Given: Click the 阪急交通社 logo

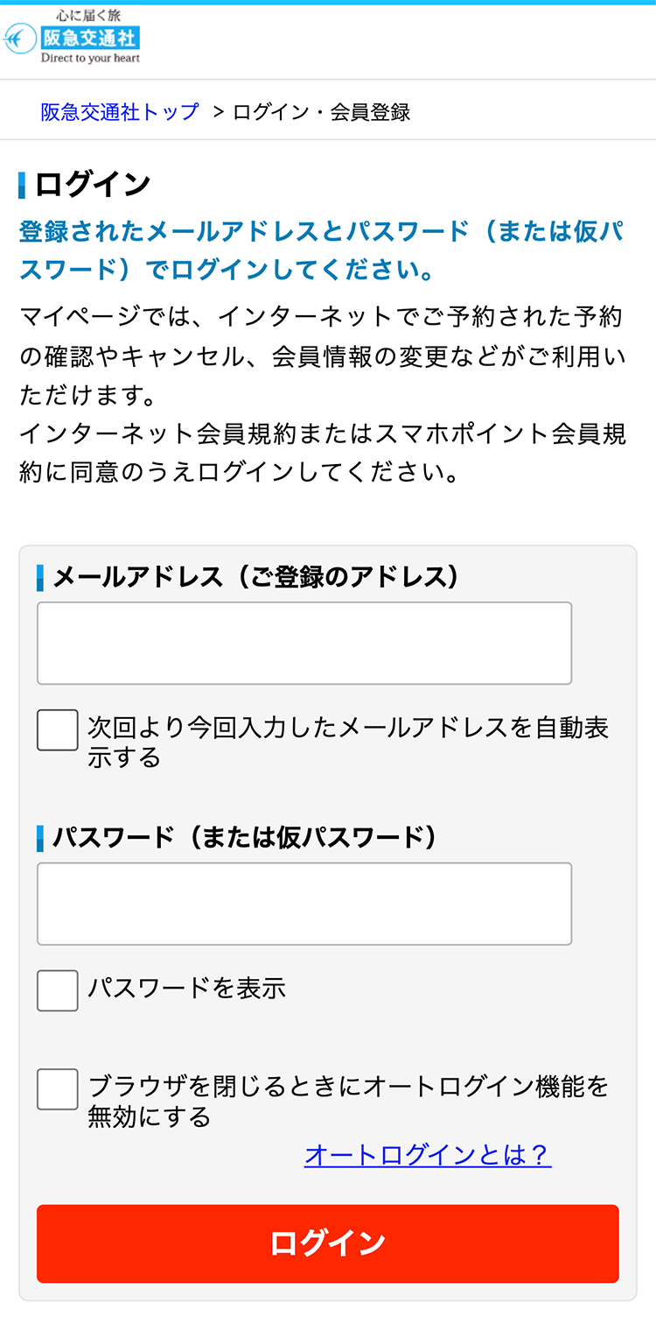Looking at the screenshot, I should tap(88, 38).
